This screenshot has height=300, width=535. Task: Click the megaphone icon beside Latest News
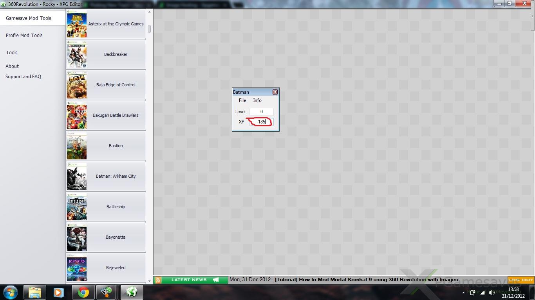coord(216,280)
